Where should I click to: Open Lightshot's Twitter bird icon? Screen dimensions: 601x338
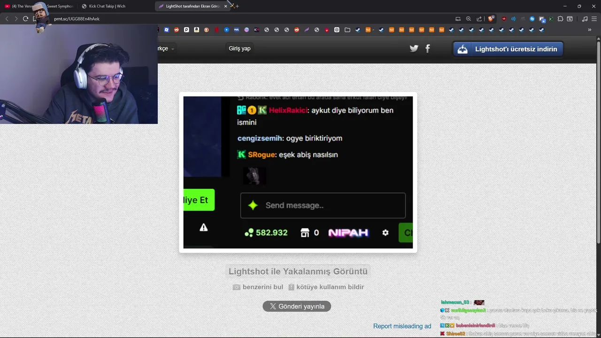(414, 48)
